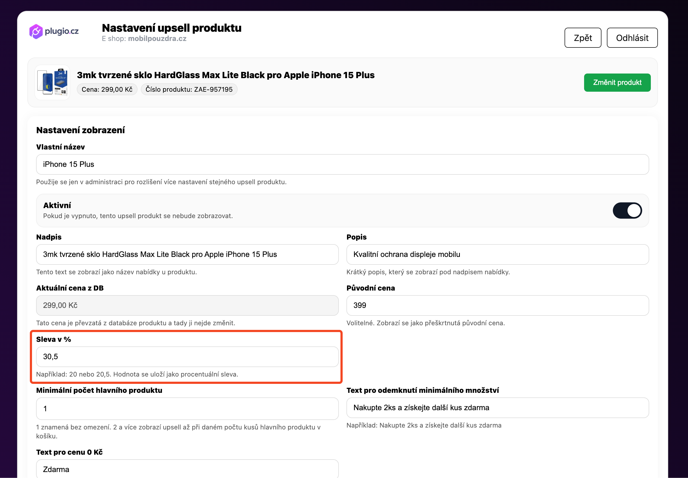The height and width of the screenshot is (478, 688).
Task: Click the Sleva v % input field
Action: click(x=187, y=357)
